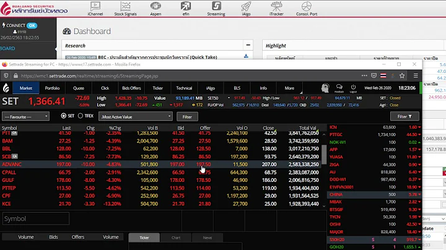Click the Symbol input field
This screenshot has height=250, width=446.
point(36,219)
